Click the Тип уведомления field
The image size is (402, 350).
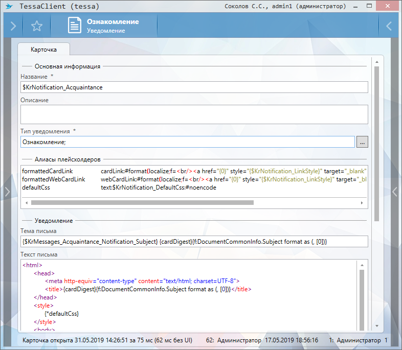(187, 142)
